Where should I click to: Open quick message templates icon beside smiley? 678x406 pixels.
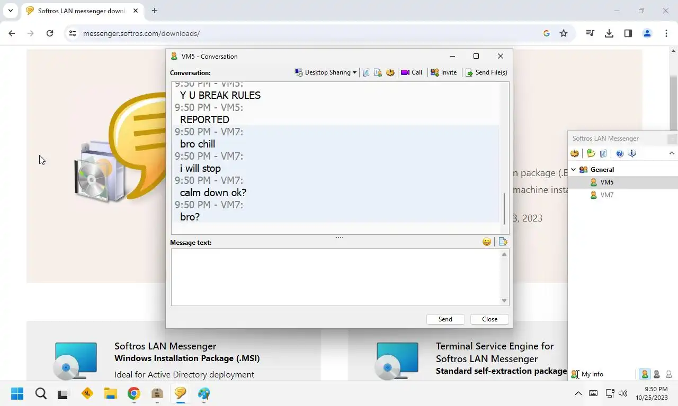(x=503, y=242)
